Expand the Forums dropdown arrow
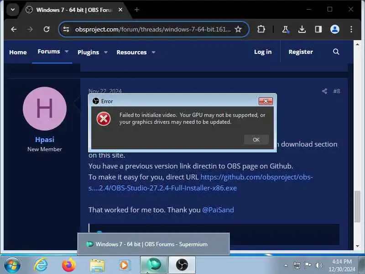 pyautogui.click(x=67, y=52)
